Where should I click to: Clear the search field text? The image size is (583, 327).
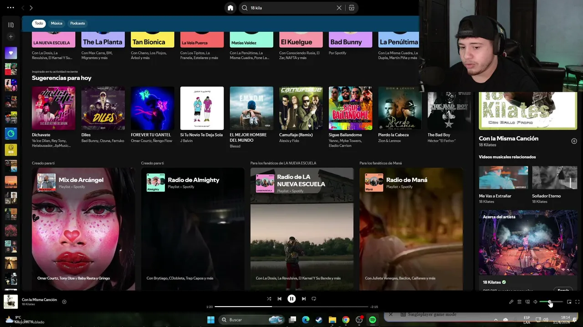tap(339, 8)
